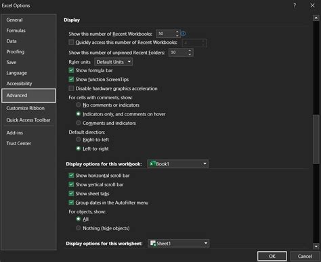
Task: Choose Left-to-right default direction
Action: click(x=78, y=149)
